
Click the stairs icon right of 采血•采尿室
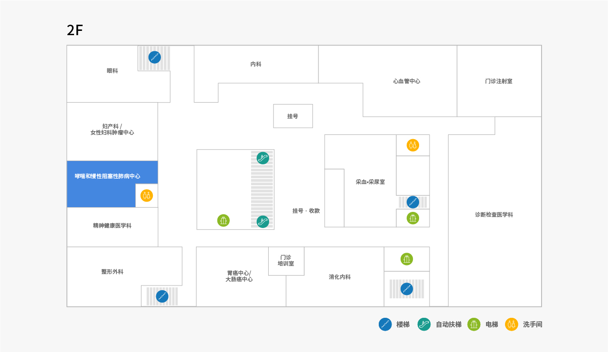pyautogui.click(x=413, y=202)
